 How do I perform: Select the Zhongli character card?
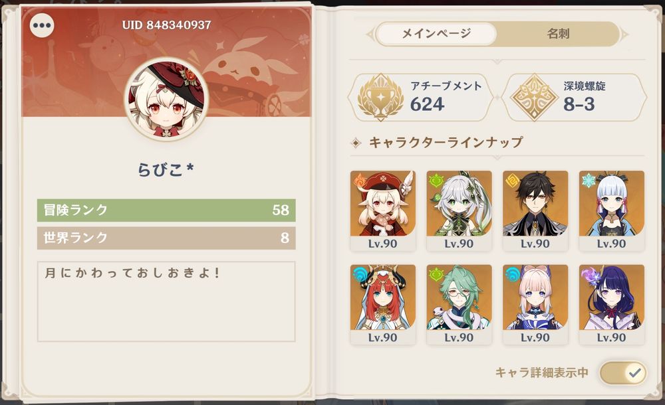coord(535,211)
